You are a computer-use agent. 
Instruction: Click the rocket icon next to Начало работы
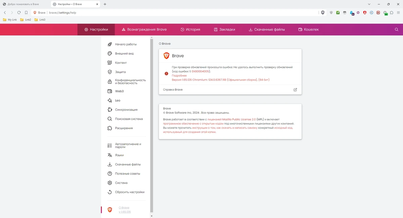pos(109,44)
